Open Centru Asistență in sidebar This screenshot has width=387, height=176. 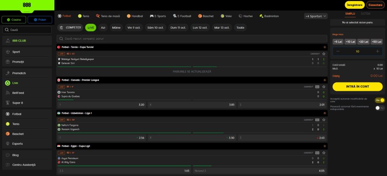[x=27, y=165]
